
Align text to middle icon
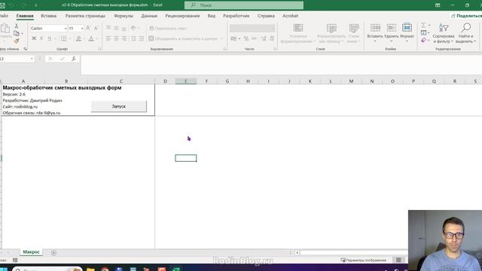[116, 28]
